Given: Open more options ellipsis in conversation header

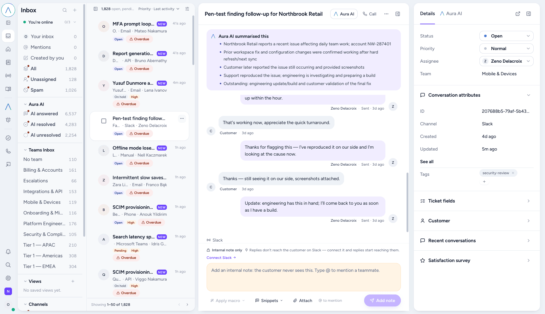Looking at the screenshot, I should [386, 14].
